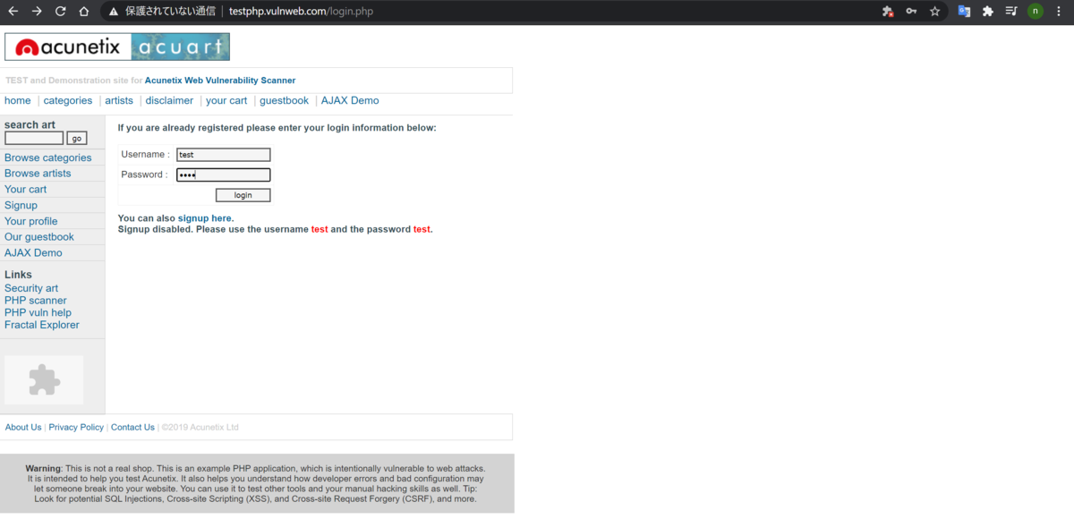Viewport: 1074px width, 519px height.
Task: Follow the signup here link
Action: [x=204, y=218]
